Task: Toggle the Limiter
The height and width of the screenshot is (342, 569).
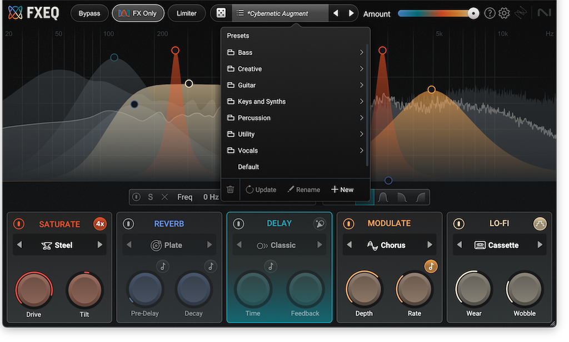Action: (187, 13)
